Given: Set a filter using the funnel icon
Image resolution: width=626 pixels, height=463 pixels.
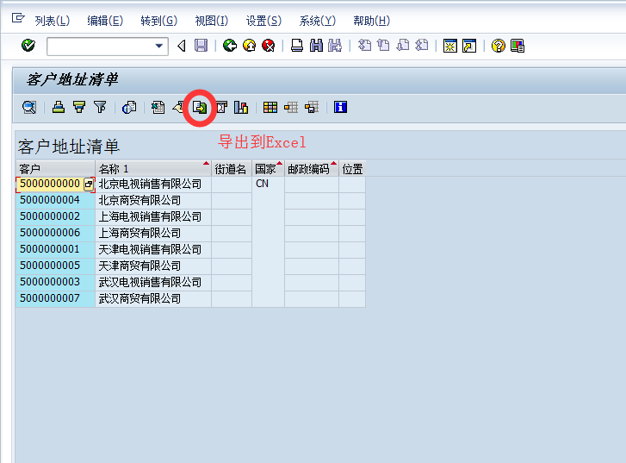Looking at the screenshot, I should pos(100,107).
